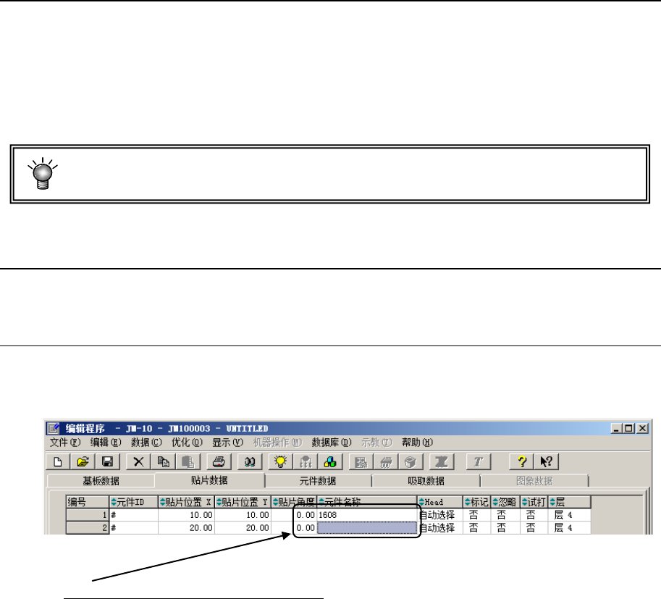
Task: Open the 数据库(D) menu
Action: (x=332, y=443)
